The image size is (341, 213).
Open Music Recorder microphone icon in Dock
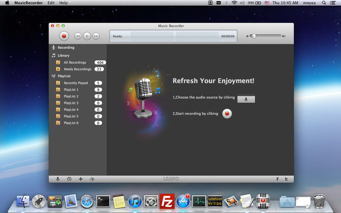pyautogui.click(x=263, y=201)
